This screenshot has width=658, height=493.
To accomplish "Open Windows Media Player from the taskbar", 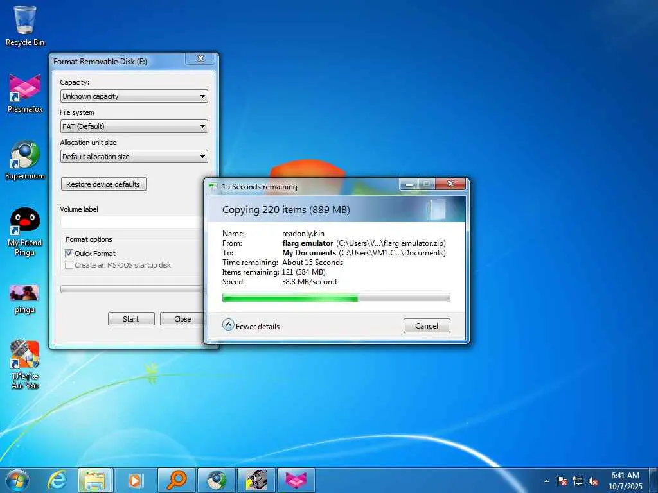I will point(135,480).
